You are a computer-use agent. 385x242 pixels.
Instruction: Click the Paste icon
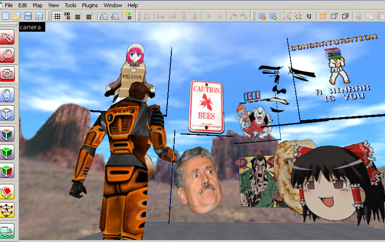pyautogui.click(x=381, y=16)
